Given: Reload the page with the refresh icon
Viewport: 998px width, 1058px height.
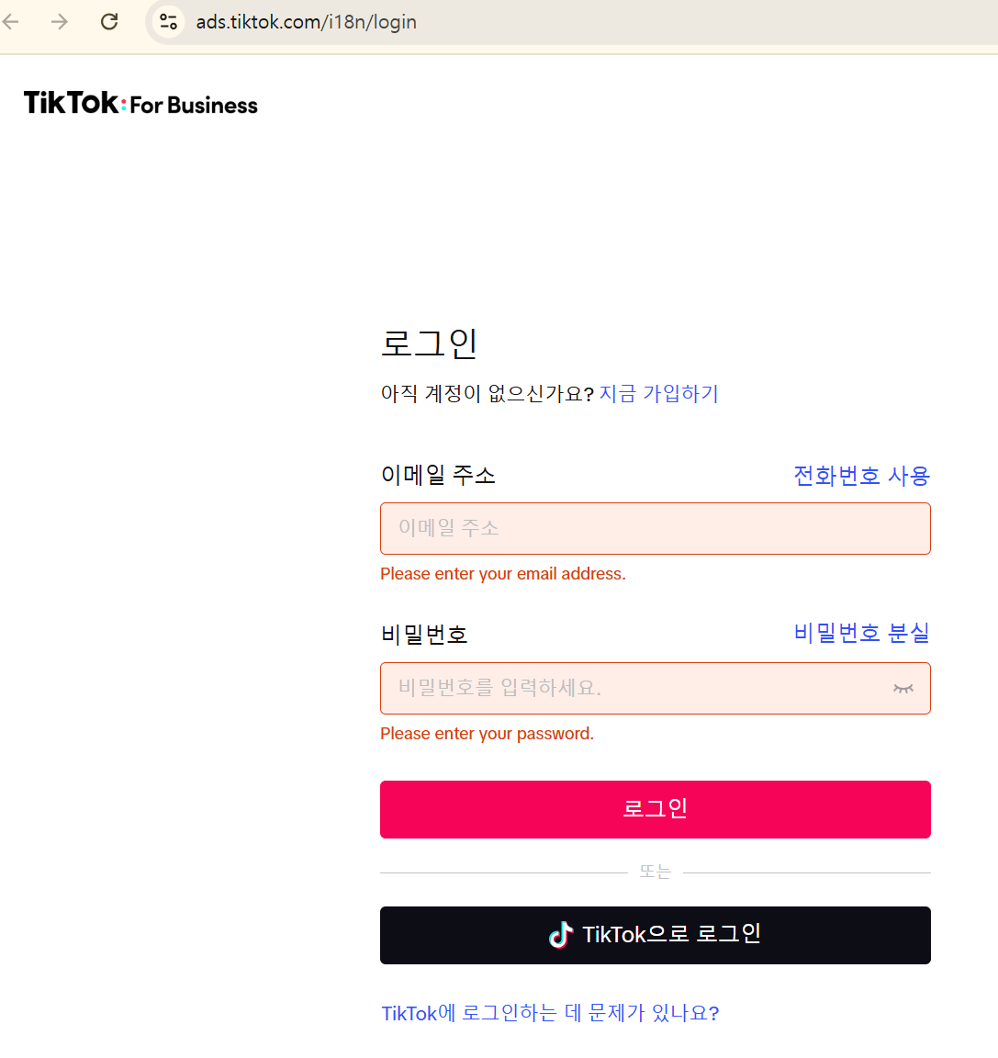Looking at the screenshot, I should [109, 22].
